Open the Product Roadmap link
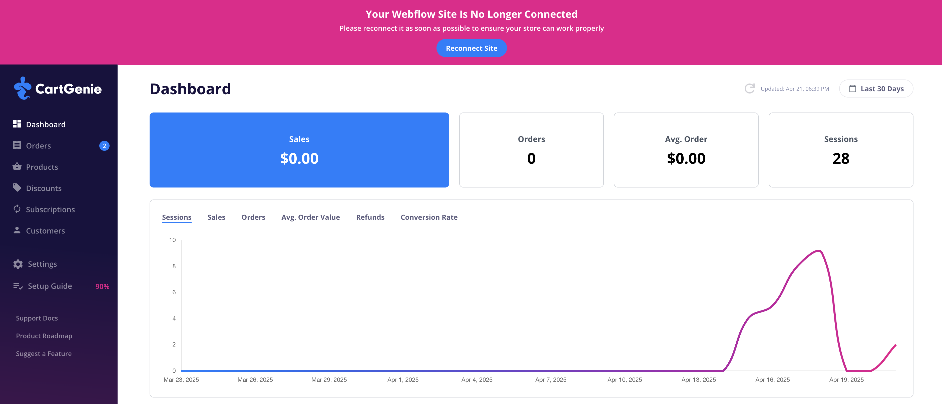Image resolution: width=942 pixels, height=404 pixels. [44, 336]
